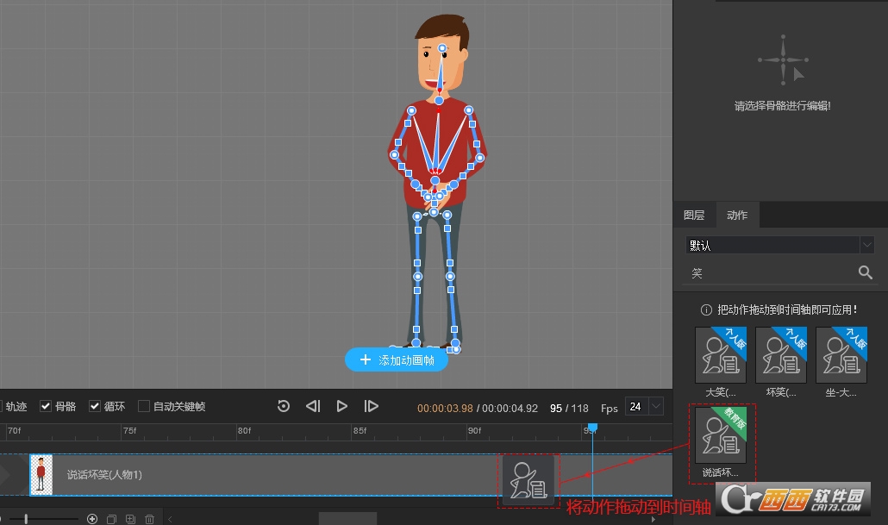This screenshot has height=525, width=888.
Task: Click the copy frame icon below timeline
Action: tap(111, 519)
